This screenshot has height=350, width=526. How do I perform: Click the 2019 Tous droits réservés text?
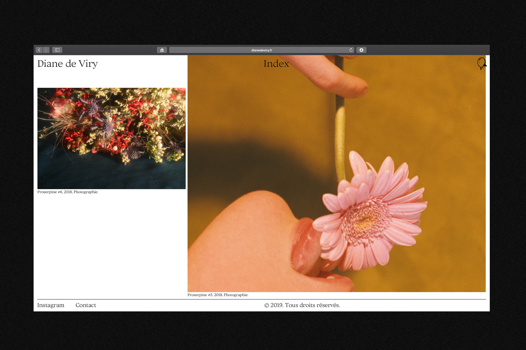[x=302, y=305]
